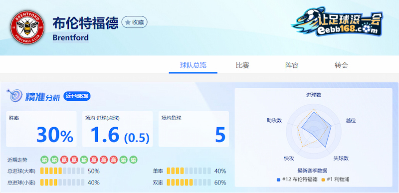Click the 近期走势 label
Viewport: 399px width, 193px height.
17,160
